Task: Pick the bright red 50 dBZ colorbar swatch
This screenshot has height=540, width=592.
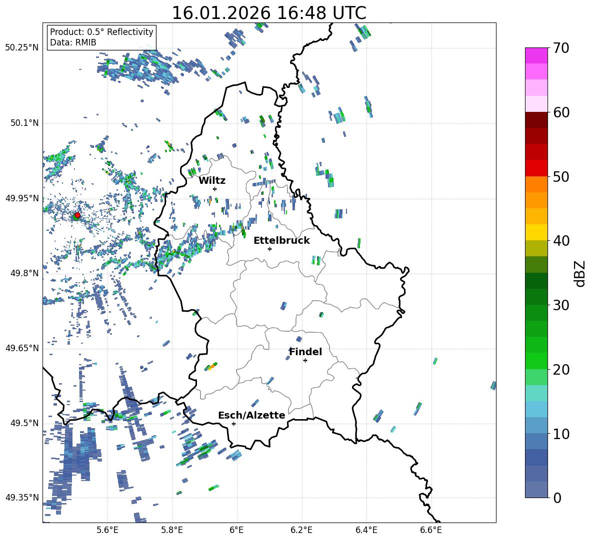Action: click(x=536, y=168)
